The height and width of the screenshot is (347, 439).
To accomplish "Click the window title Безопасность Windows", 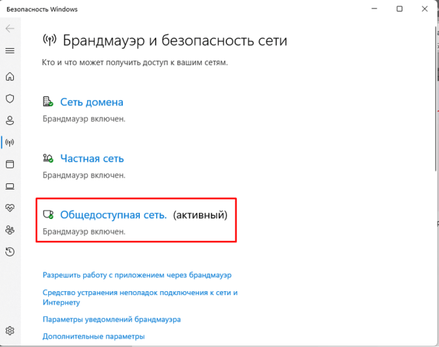I will pyautogui.click(x=42, y=9).
